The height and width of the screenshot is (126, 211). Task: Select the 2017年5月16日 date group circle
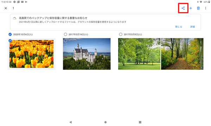[x=65, y=34]
